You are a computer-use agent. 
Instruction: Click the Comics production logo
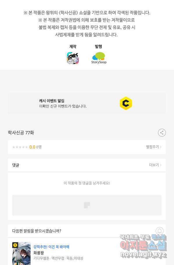pyautogui.click(x=73, y=58)
